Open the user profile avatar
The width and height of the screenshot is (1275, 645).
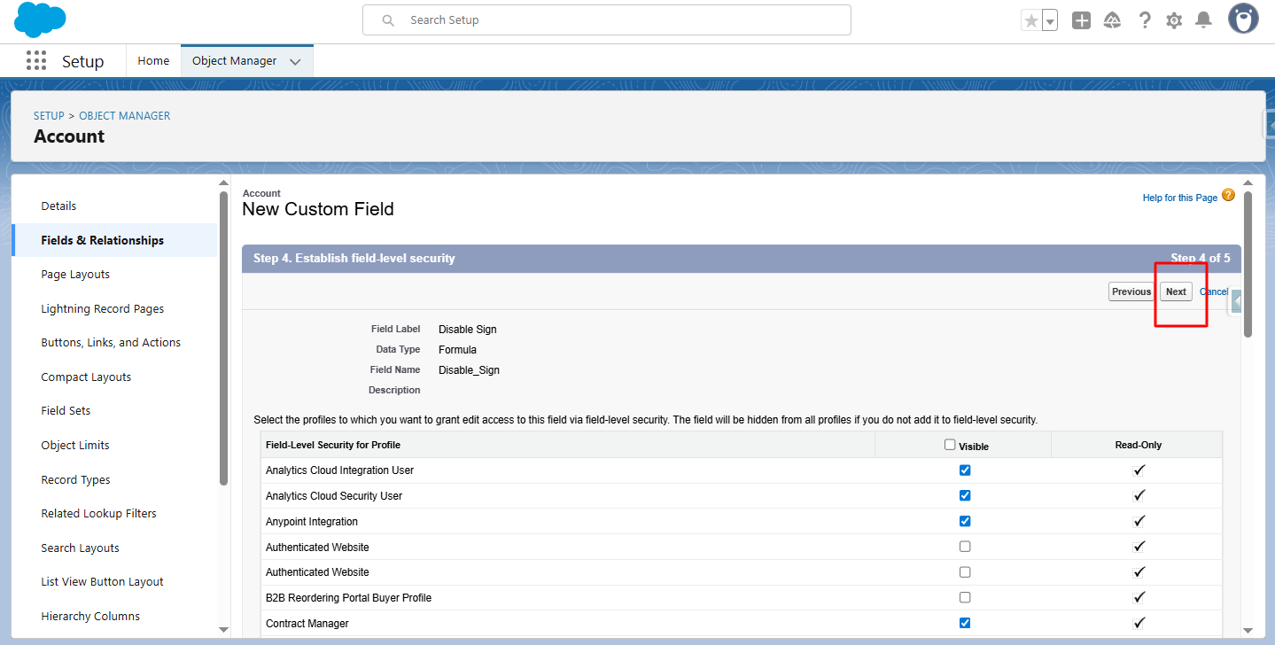(1243, 19)
